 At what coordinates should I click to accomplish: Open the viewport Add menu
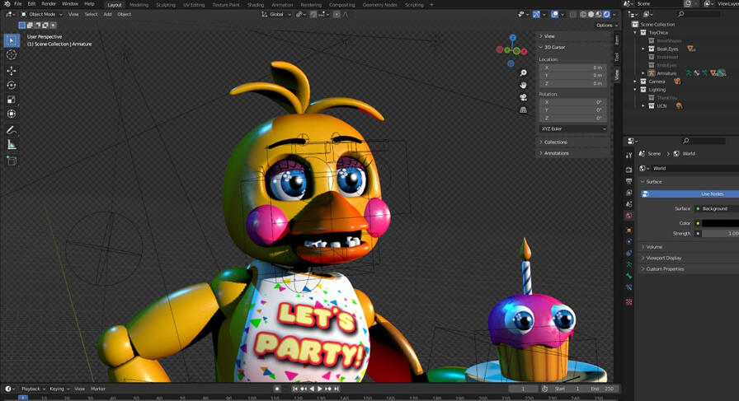(107, 14)
